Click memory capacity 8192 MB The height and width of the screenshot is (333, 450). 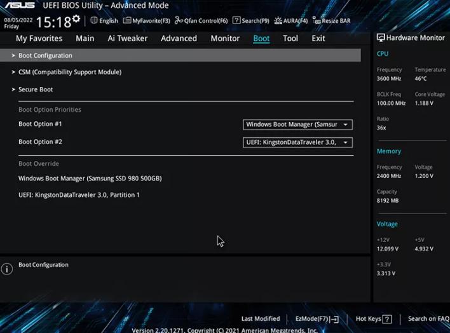click(388, 201)
